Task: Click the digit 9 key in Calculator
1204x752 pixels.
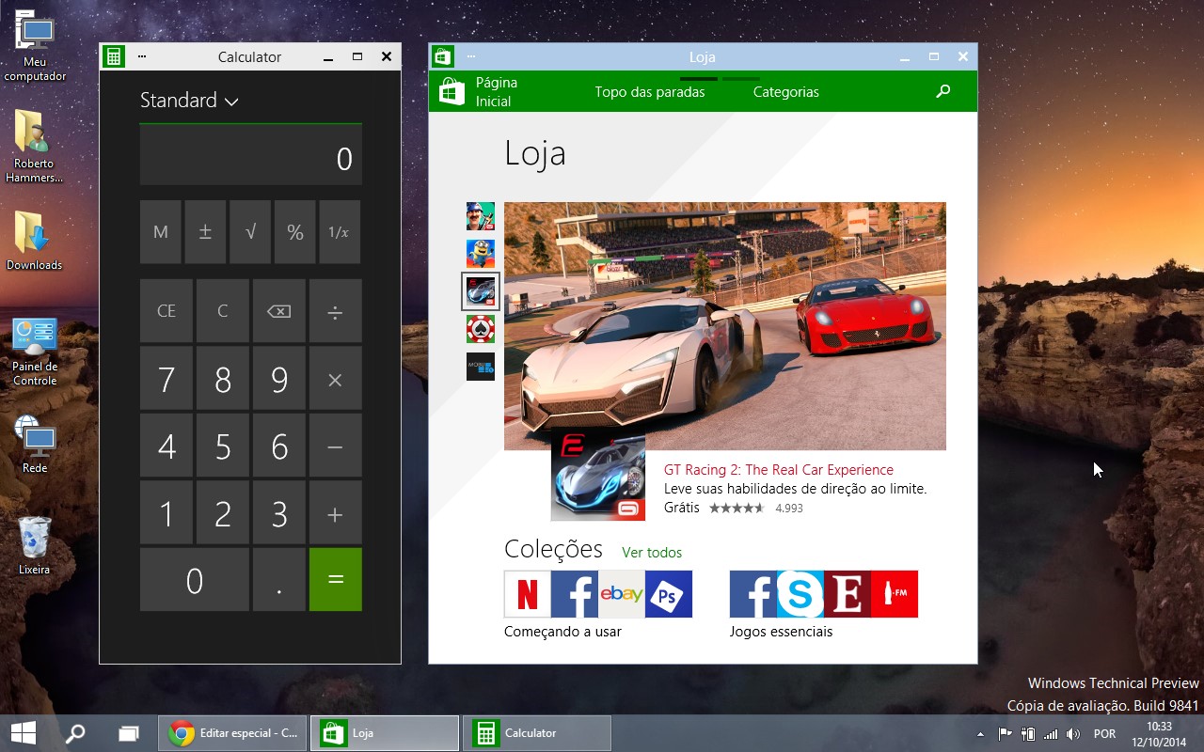Action: coord(279,379)
